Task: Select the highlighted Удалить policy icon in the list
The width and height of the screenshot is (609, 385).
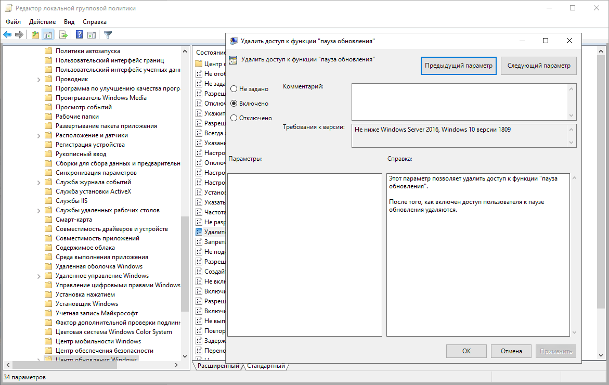Action: [x=200, y=232]
